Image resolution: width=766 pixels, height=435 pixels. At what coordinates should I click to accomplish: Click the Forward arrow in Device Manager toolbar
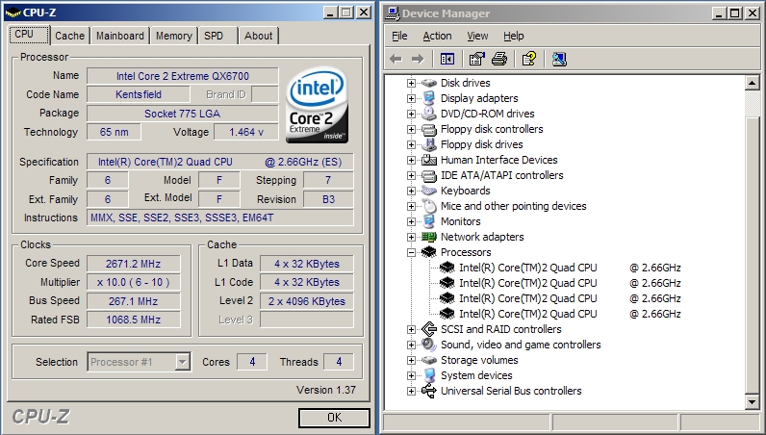[417, 60]
